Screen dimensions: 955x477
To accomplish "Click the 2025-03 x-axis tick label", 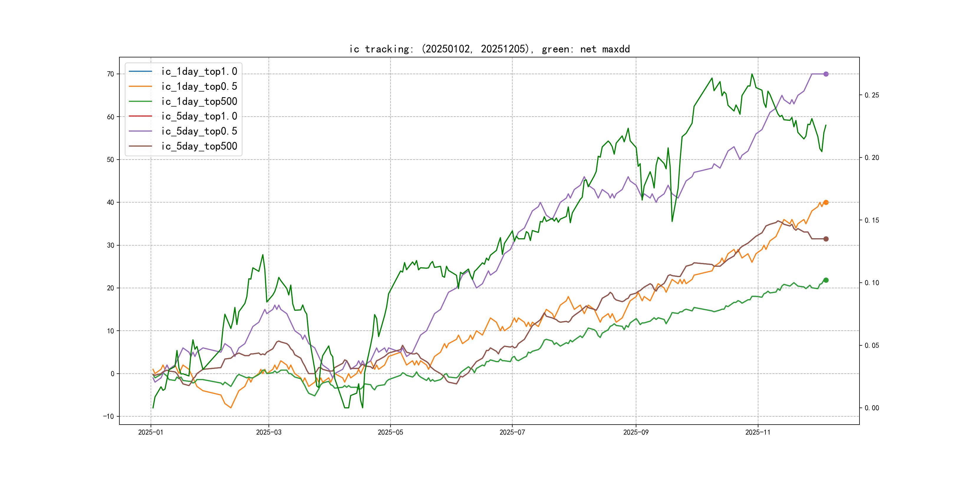I will 269,432.
